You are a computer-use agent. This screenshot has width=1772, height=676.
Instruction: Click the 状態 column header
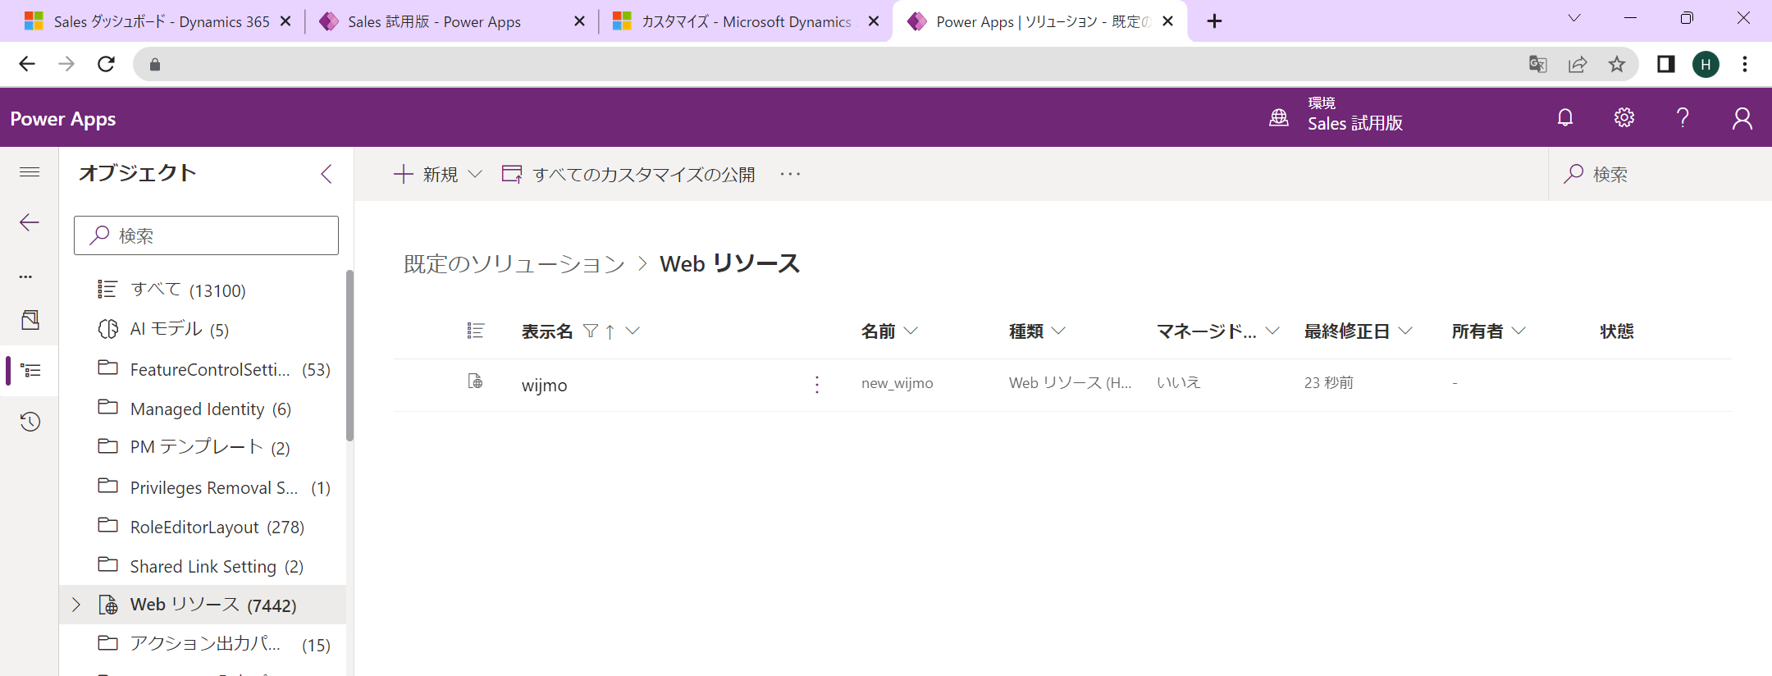pos(1617,331)
